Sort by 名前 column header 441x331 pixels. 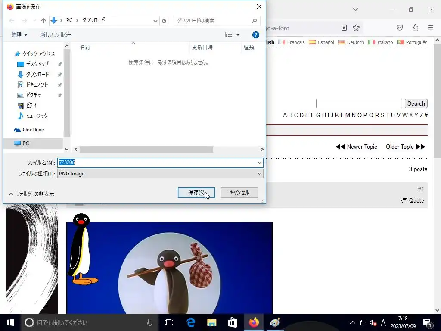(85, 47)
